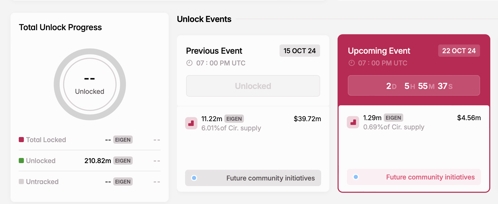The height and width of the screenshot is (204, 498).
Task: Click the clock icon under Previous Event
Action: point(189,63)
